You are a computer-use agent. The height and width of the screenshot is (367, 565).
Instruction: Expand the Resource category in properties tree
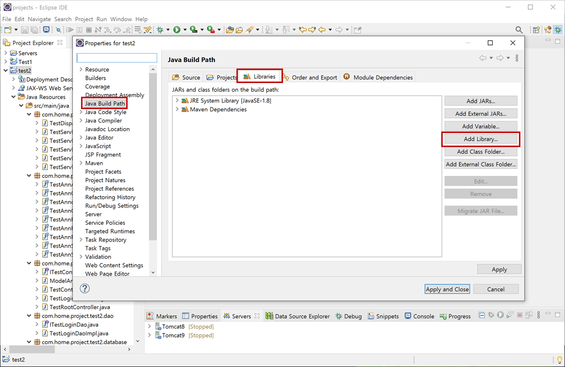[81, 69]
